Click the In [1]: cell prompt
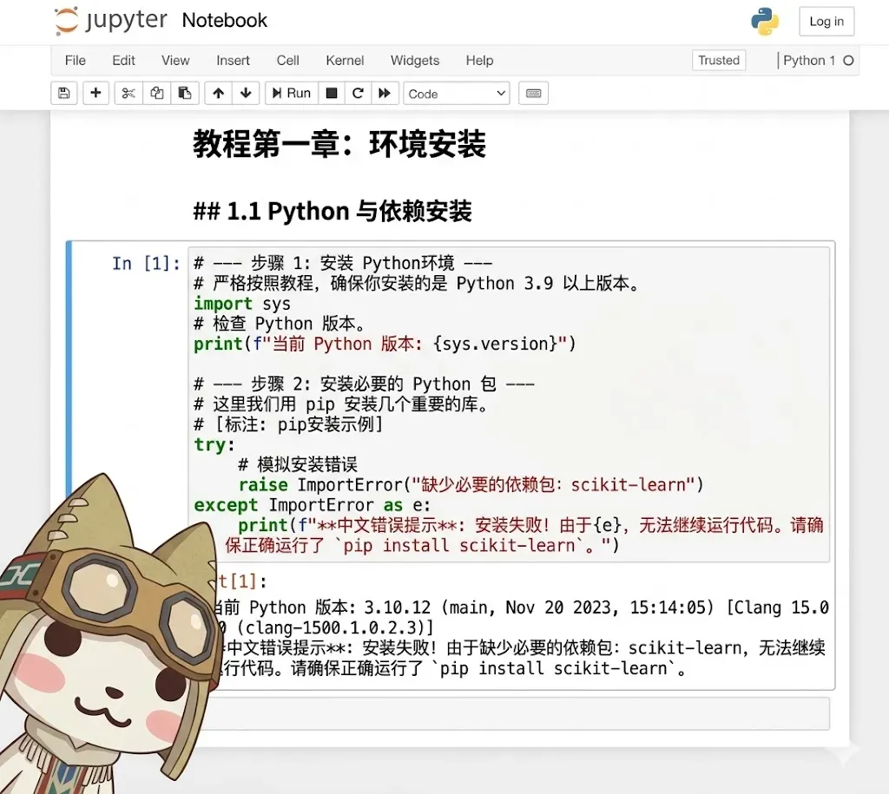 (x=146, y=264)
